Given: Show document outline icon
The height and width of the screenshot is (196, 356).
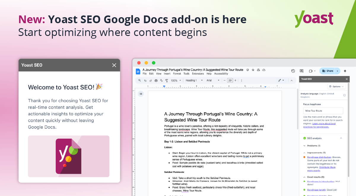Looking at the screenshot, I should pyautogui.click(x=141, y=94).
